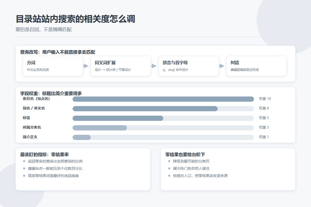The width and height of the screenshot is (311, 207).
Task: Click the value 权重 1
Action: tap(264, 137)
